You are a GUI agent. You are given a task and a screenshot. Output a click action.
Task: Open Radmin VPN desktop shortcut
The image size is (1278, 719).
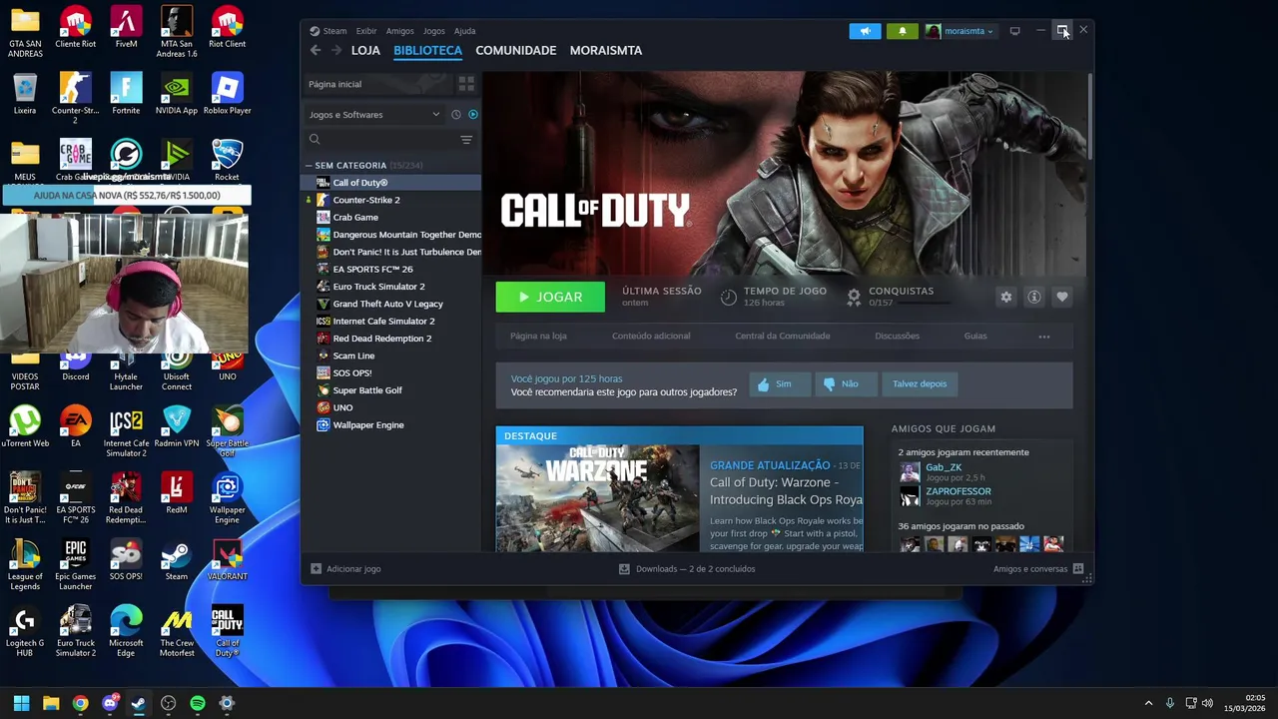[x=177, y=427]
